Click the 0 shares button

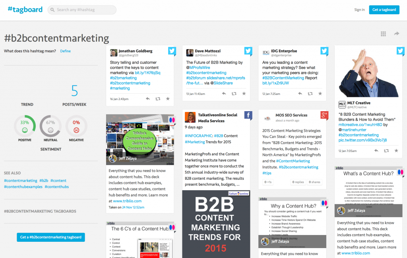click(x=314, y=182)
